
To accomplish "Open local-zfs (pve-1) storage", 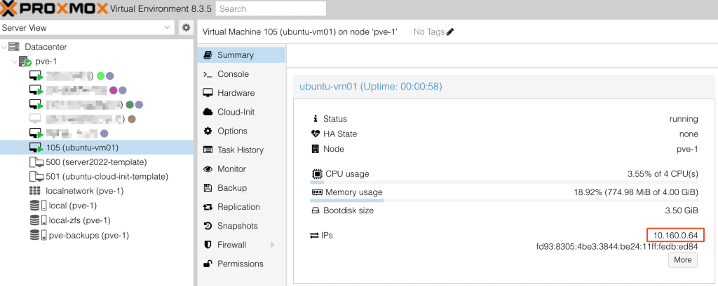I will point(97,220).
